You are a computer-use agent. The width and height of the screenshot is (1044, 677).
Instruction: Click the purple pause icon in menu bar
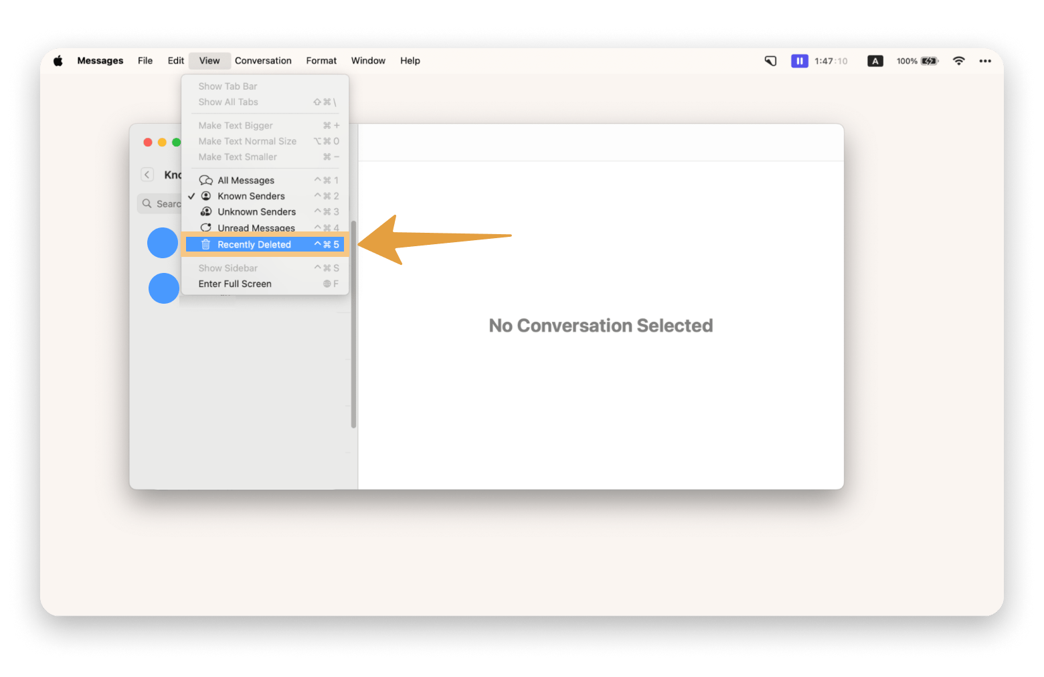(799, 61)
